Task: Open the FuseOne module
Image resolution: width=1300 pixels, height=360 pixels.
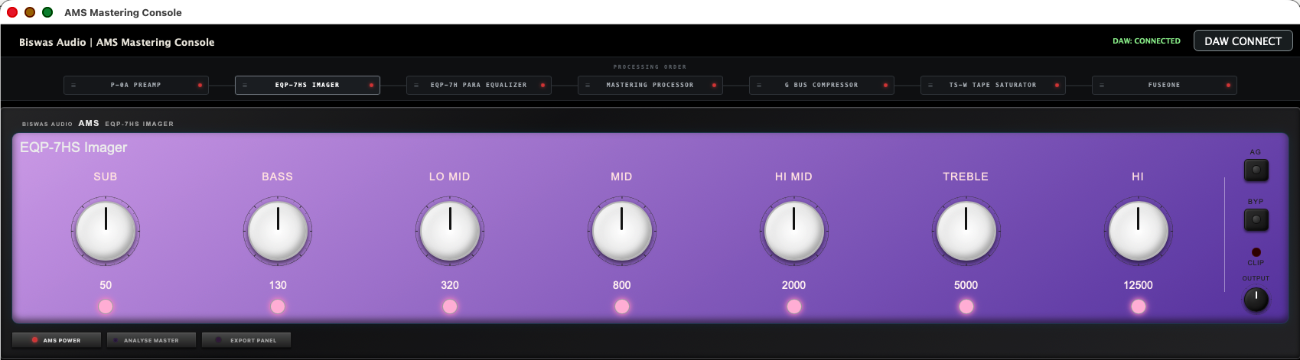Action: click(x=1165, y=85)
